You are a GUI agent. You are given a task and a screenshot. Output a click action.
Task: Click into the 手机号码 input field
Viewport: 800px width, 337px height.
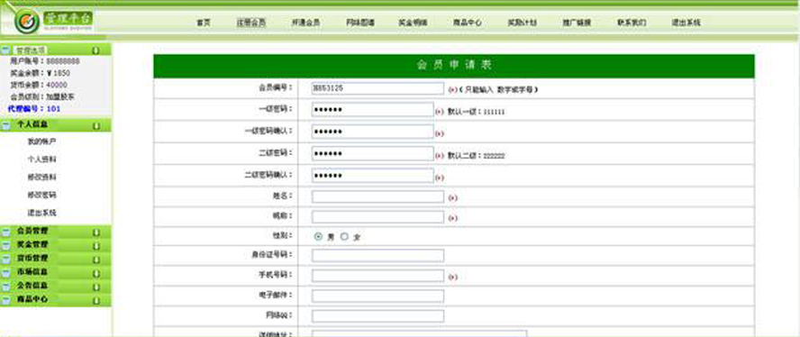377,276
